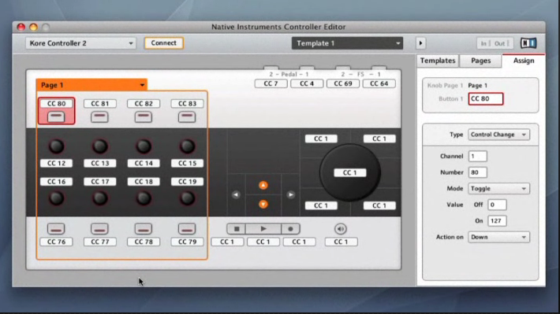Click the MIDI In indicator
The height and width of the screenshot is (314, 560).
point(484,43)
